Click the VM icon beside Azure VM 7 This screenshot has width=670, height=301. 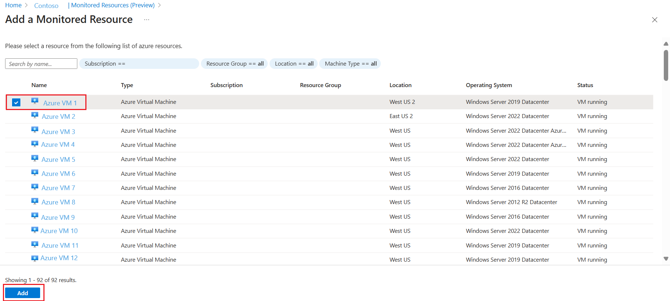(x=35, y=187)
